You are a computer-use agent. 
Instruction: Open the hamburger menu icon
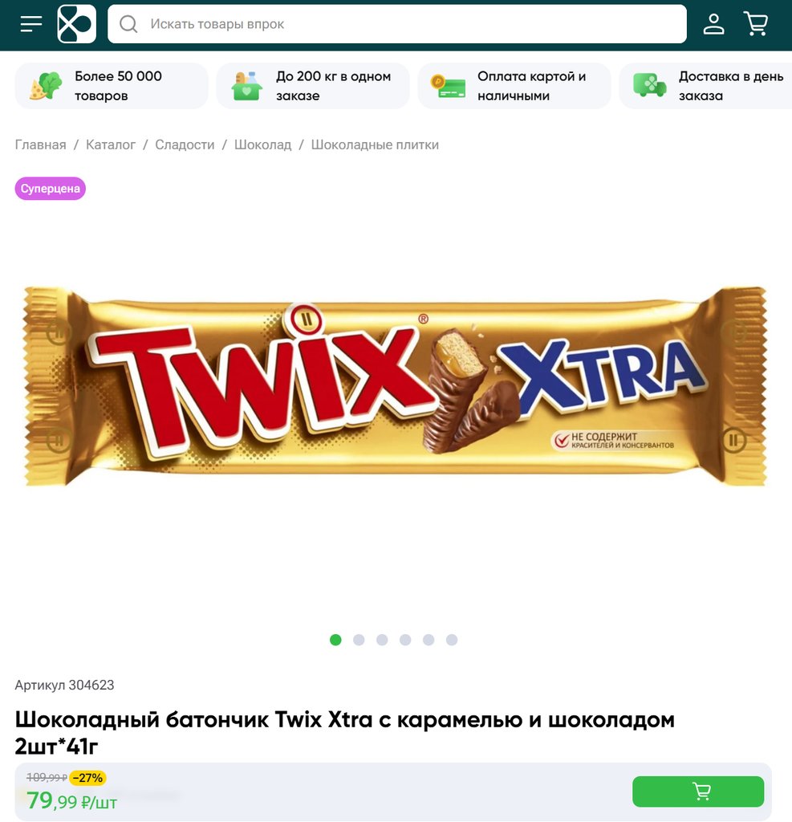31,24
